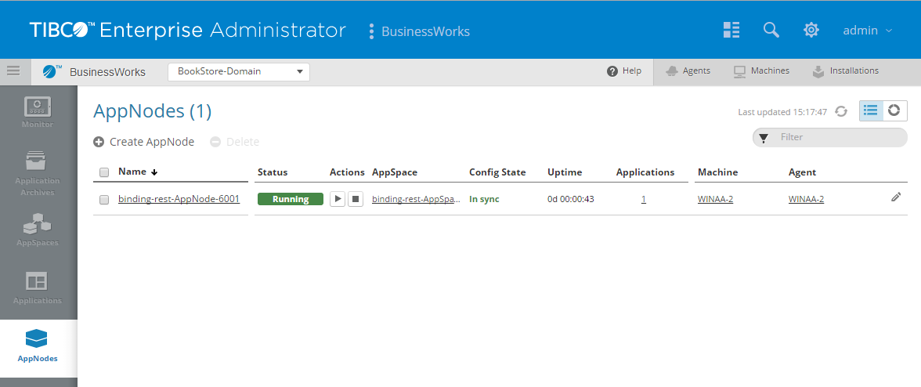Screen dimensions: 921x387
Task: Click the Running status badge
Action: tap(290, 199)
